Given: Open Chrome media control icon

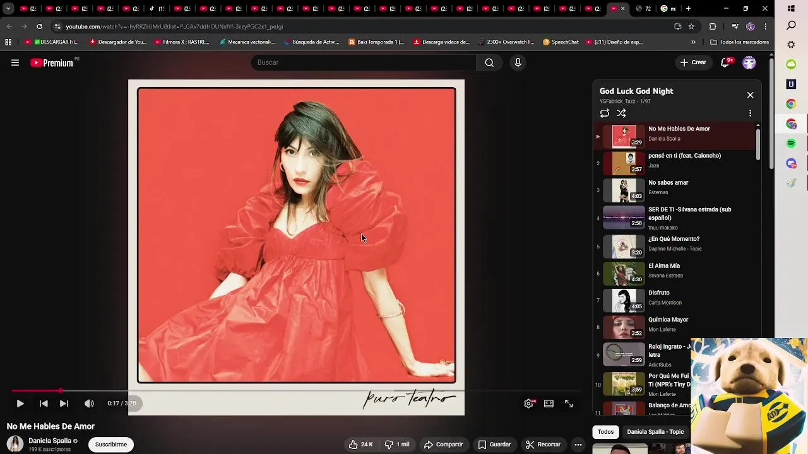Looking at the screenshot, I should click(x=735, y=26).
